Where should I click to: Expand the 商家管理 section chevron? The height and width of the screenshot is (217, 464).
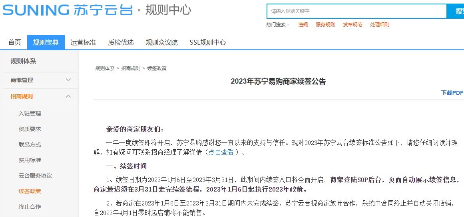(x=68, y=80)
